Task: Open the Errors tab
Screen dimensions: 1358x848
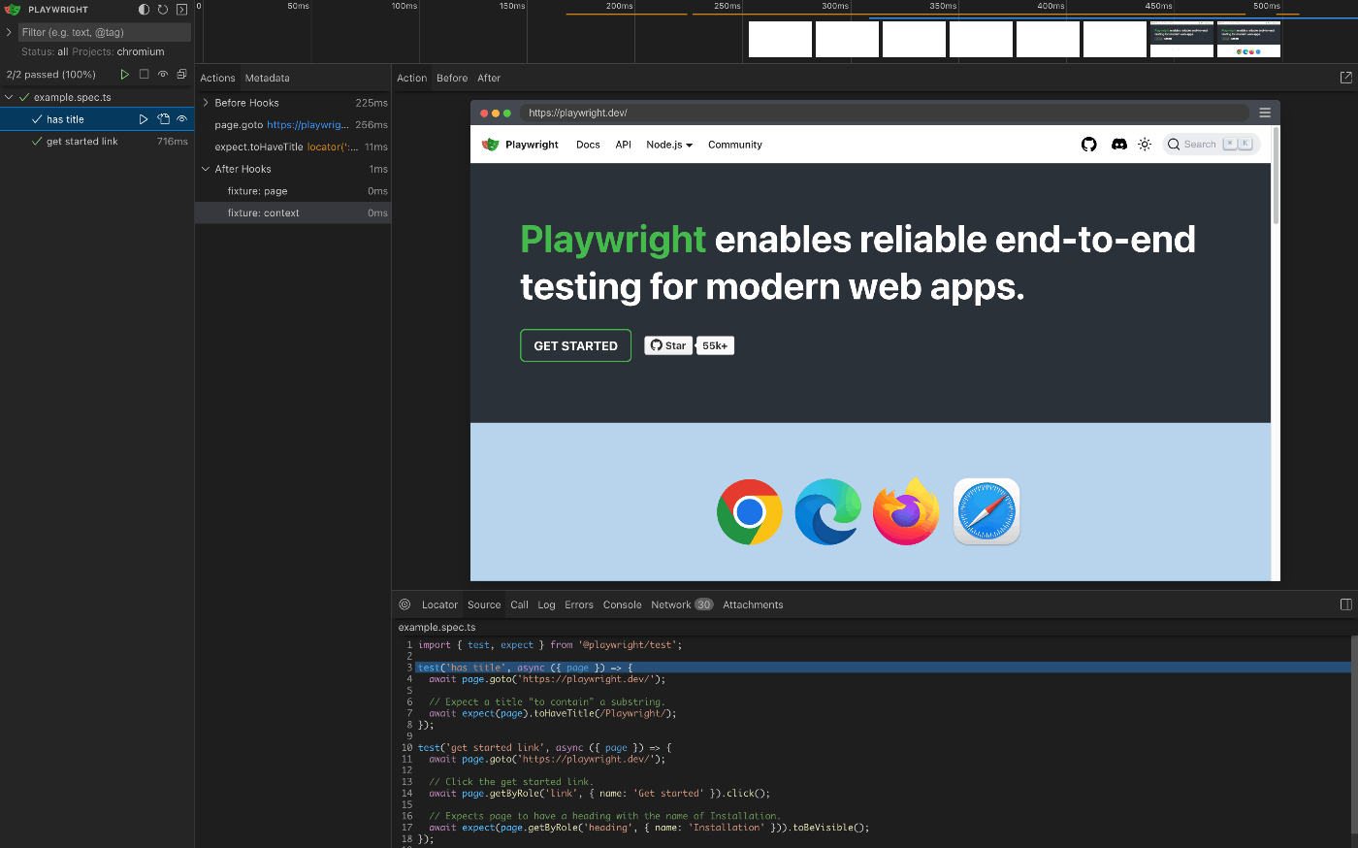Action: click(579, 604)
